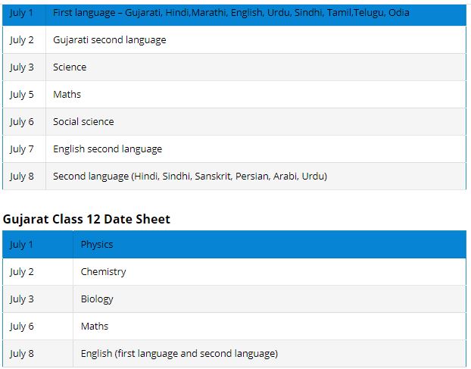The image size is (471, 369).
Task: Click the 'July 3' date beside Science
Action: click(x=22, y=67)
